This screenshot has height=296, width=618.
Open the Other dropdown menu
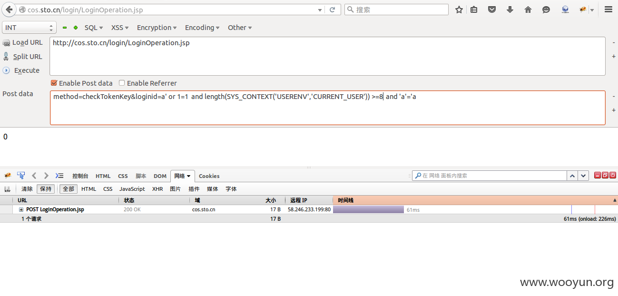pyautogui.click(x=240, y=28)
